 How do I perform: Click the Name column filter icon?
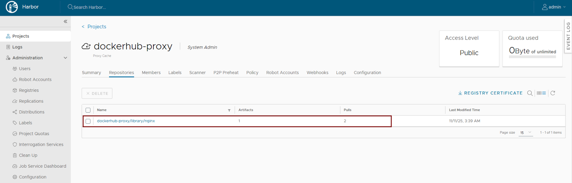(x=229, y=110)
